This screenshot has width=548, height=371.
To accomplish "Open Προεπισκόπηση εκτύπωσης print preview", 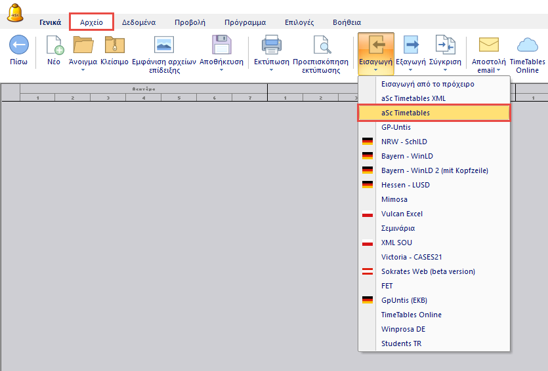I will pyautogui.click(x=321, y=45).
